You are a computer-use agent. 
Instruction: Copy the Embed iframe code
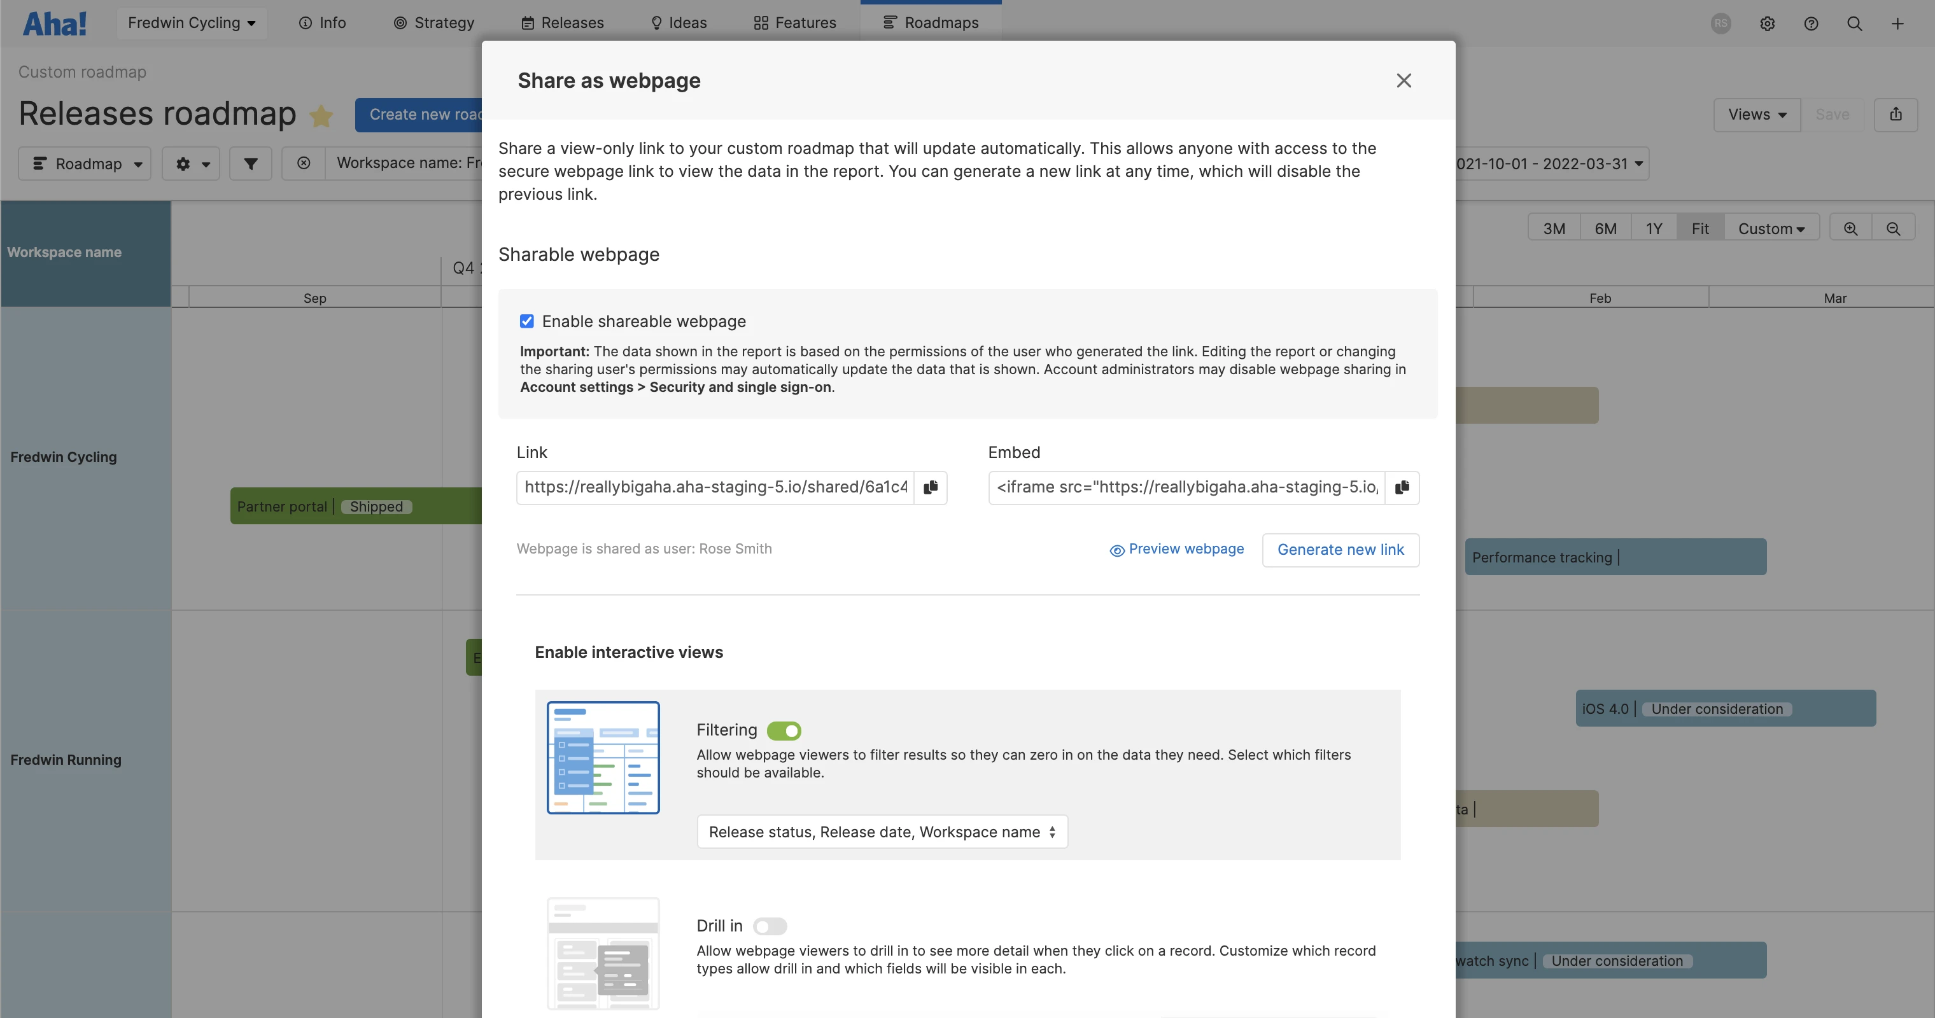pyautogui.click(x=1402, y=487)
